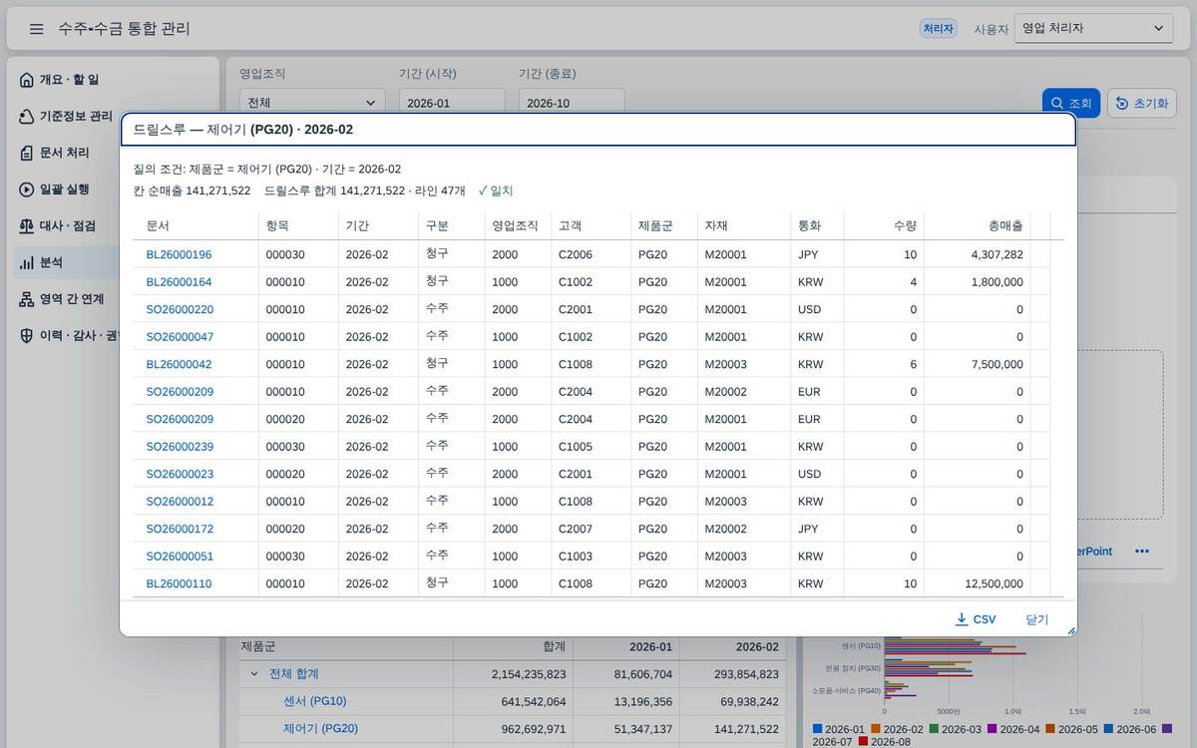
Task: Click the 전체 합계 pivot row label
Action: point(294,674)
